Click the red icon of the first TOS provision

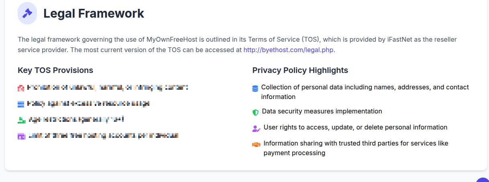tap(21, 88)
